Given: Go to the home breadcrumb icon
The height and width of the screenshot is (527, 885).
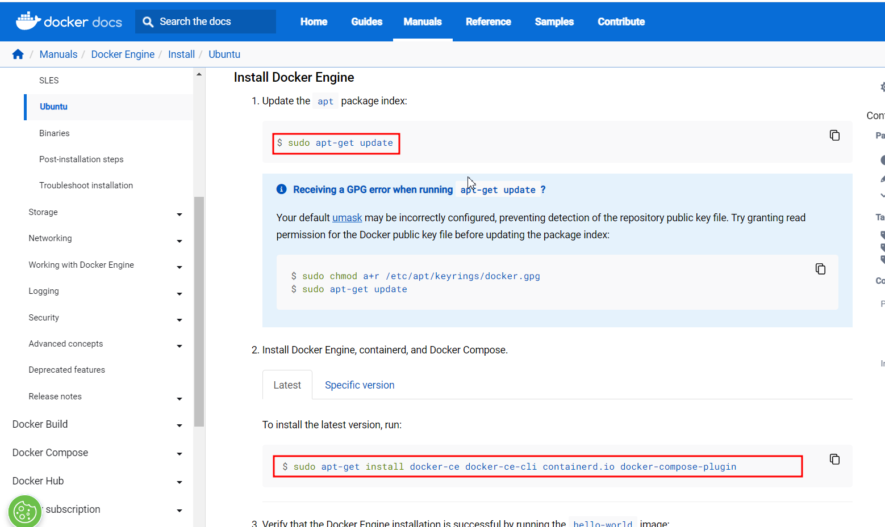Looking at the screenshot, I should tap(18, 54).
